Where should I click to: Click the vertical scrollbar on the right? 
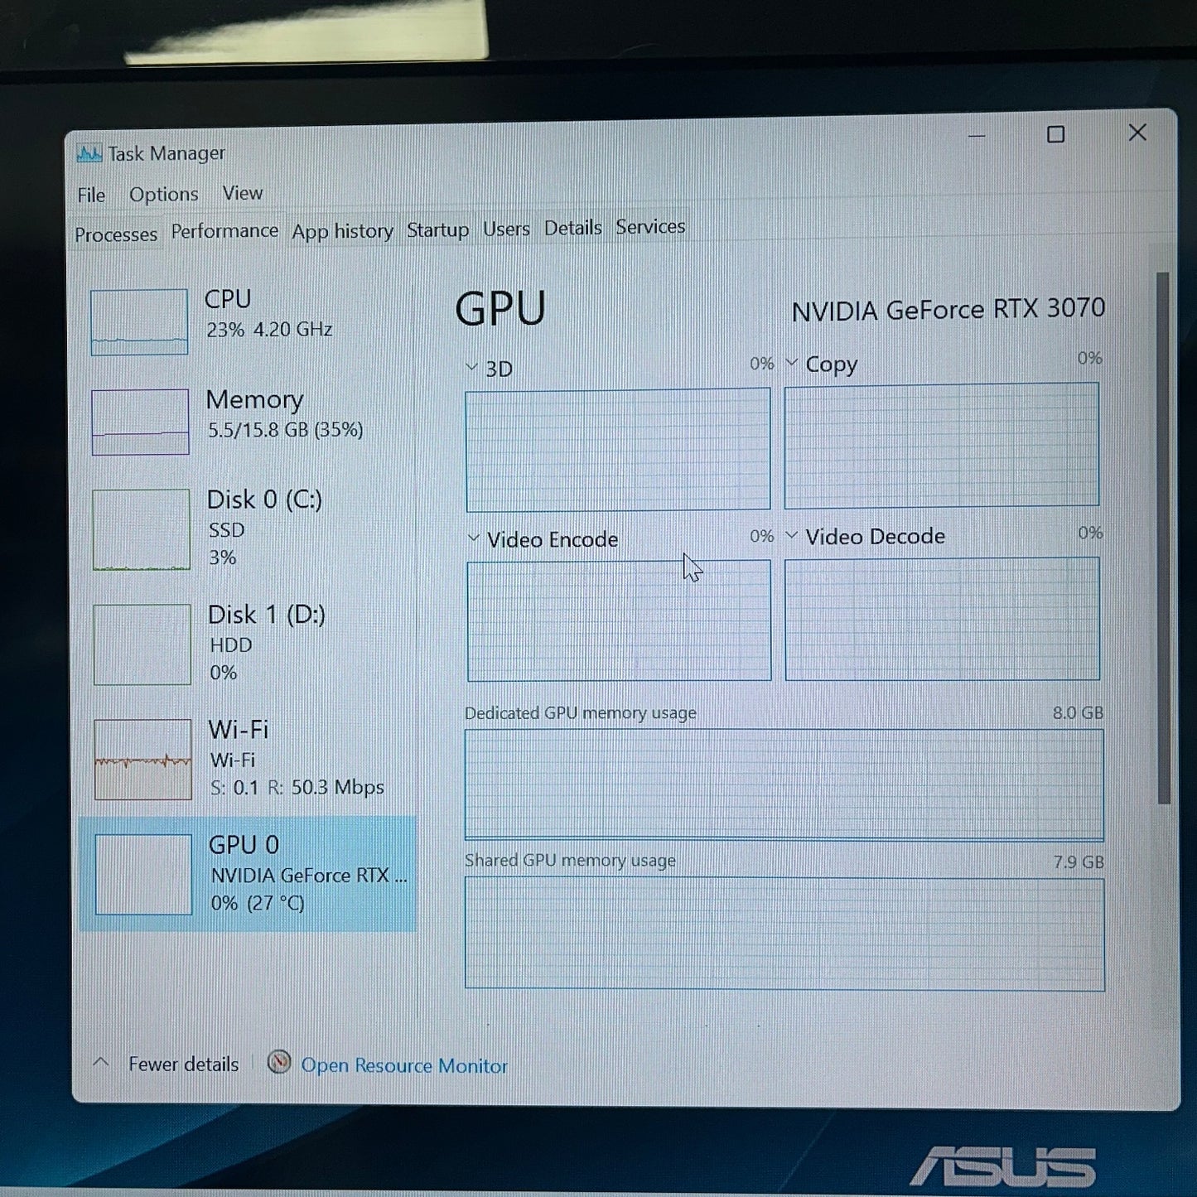click(x=1163, y=538)
